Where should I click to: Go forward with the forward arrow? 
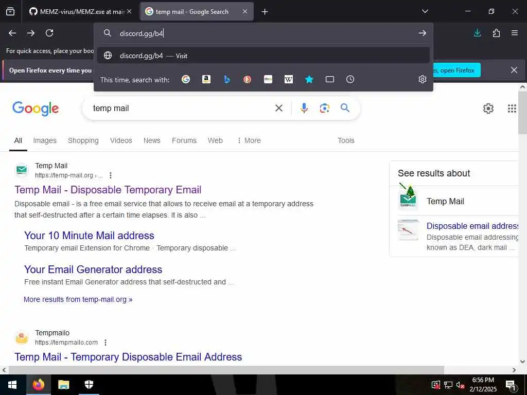click(31, 33)
